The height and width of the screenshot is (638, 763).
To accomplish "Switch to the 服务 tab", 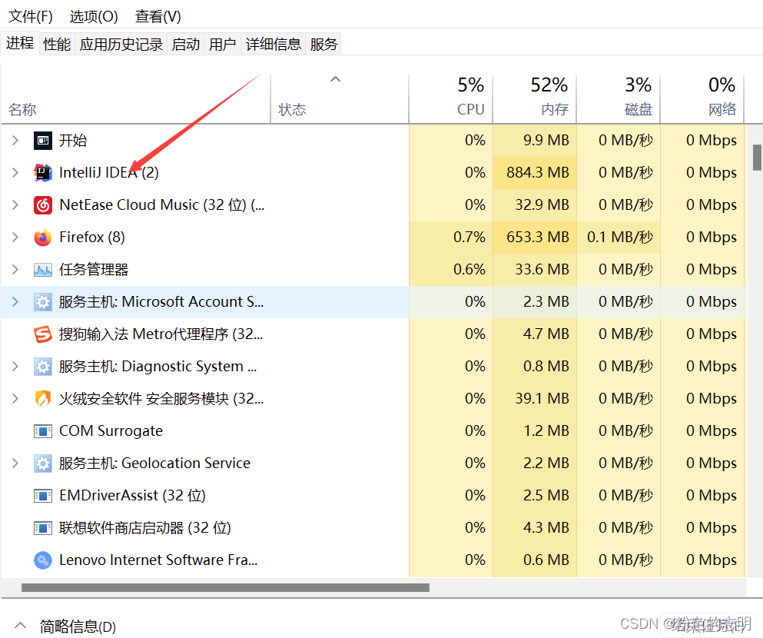I will (x=323, y=45).
